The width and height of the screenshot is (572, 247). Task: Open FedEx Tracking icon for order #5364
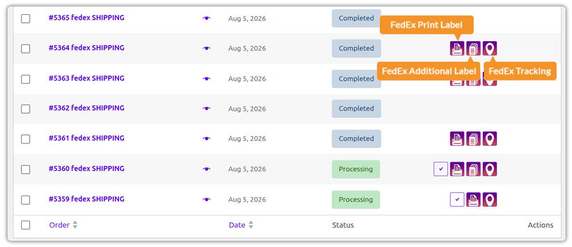tap(490, 48)
